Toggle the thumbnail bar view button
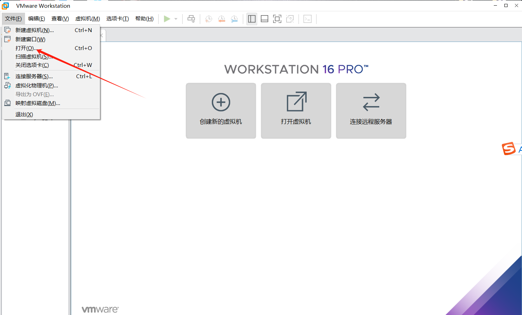Image resolution: width=522 pixels, height=315 pixels. pos(264,19)
